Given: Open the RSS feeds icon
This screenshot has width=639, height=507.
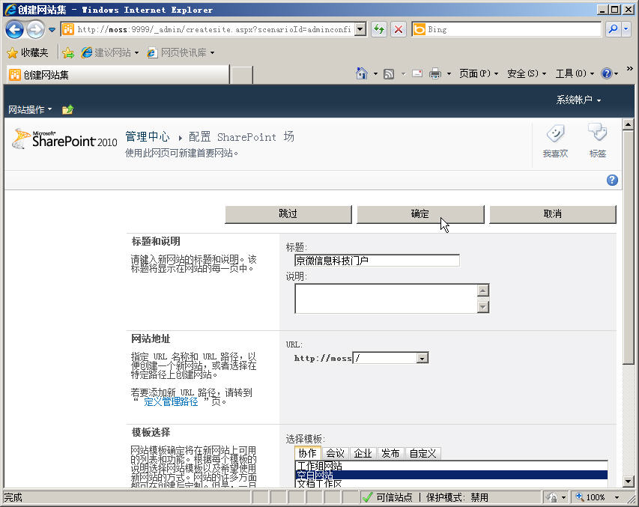Looking at the screenshot, I should click(389, 74).
